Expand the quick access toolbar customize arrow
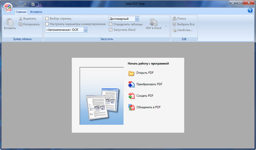This screenshot has width=256, height=150. tap(41, 4)
